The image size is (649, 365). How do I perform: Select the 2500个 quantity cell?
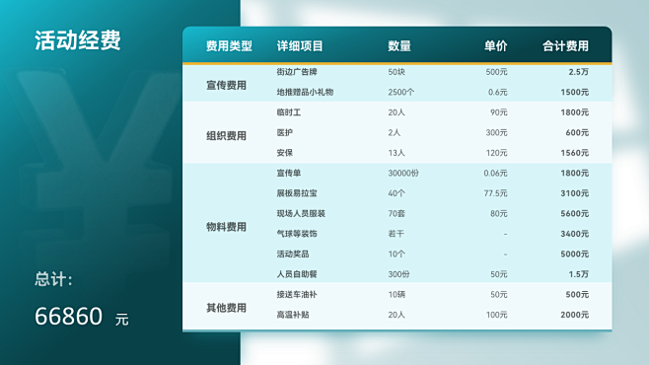click(400, 93)
